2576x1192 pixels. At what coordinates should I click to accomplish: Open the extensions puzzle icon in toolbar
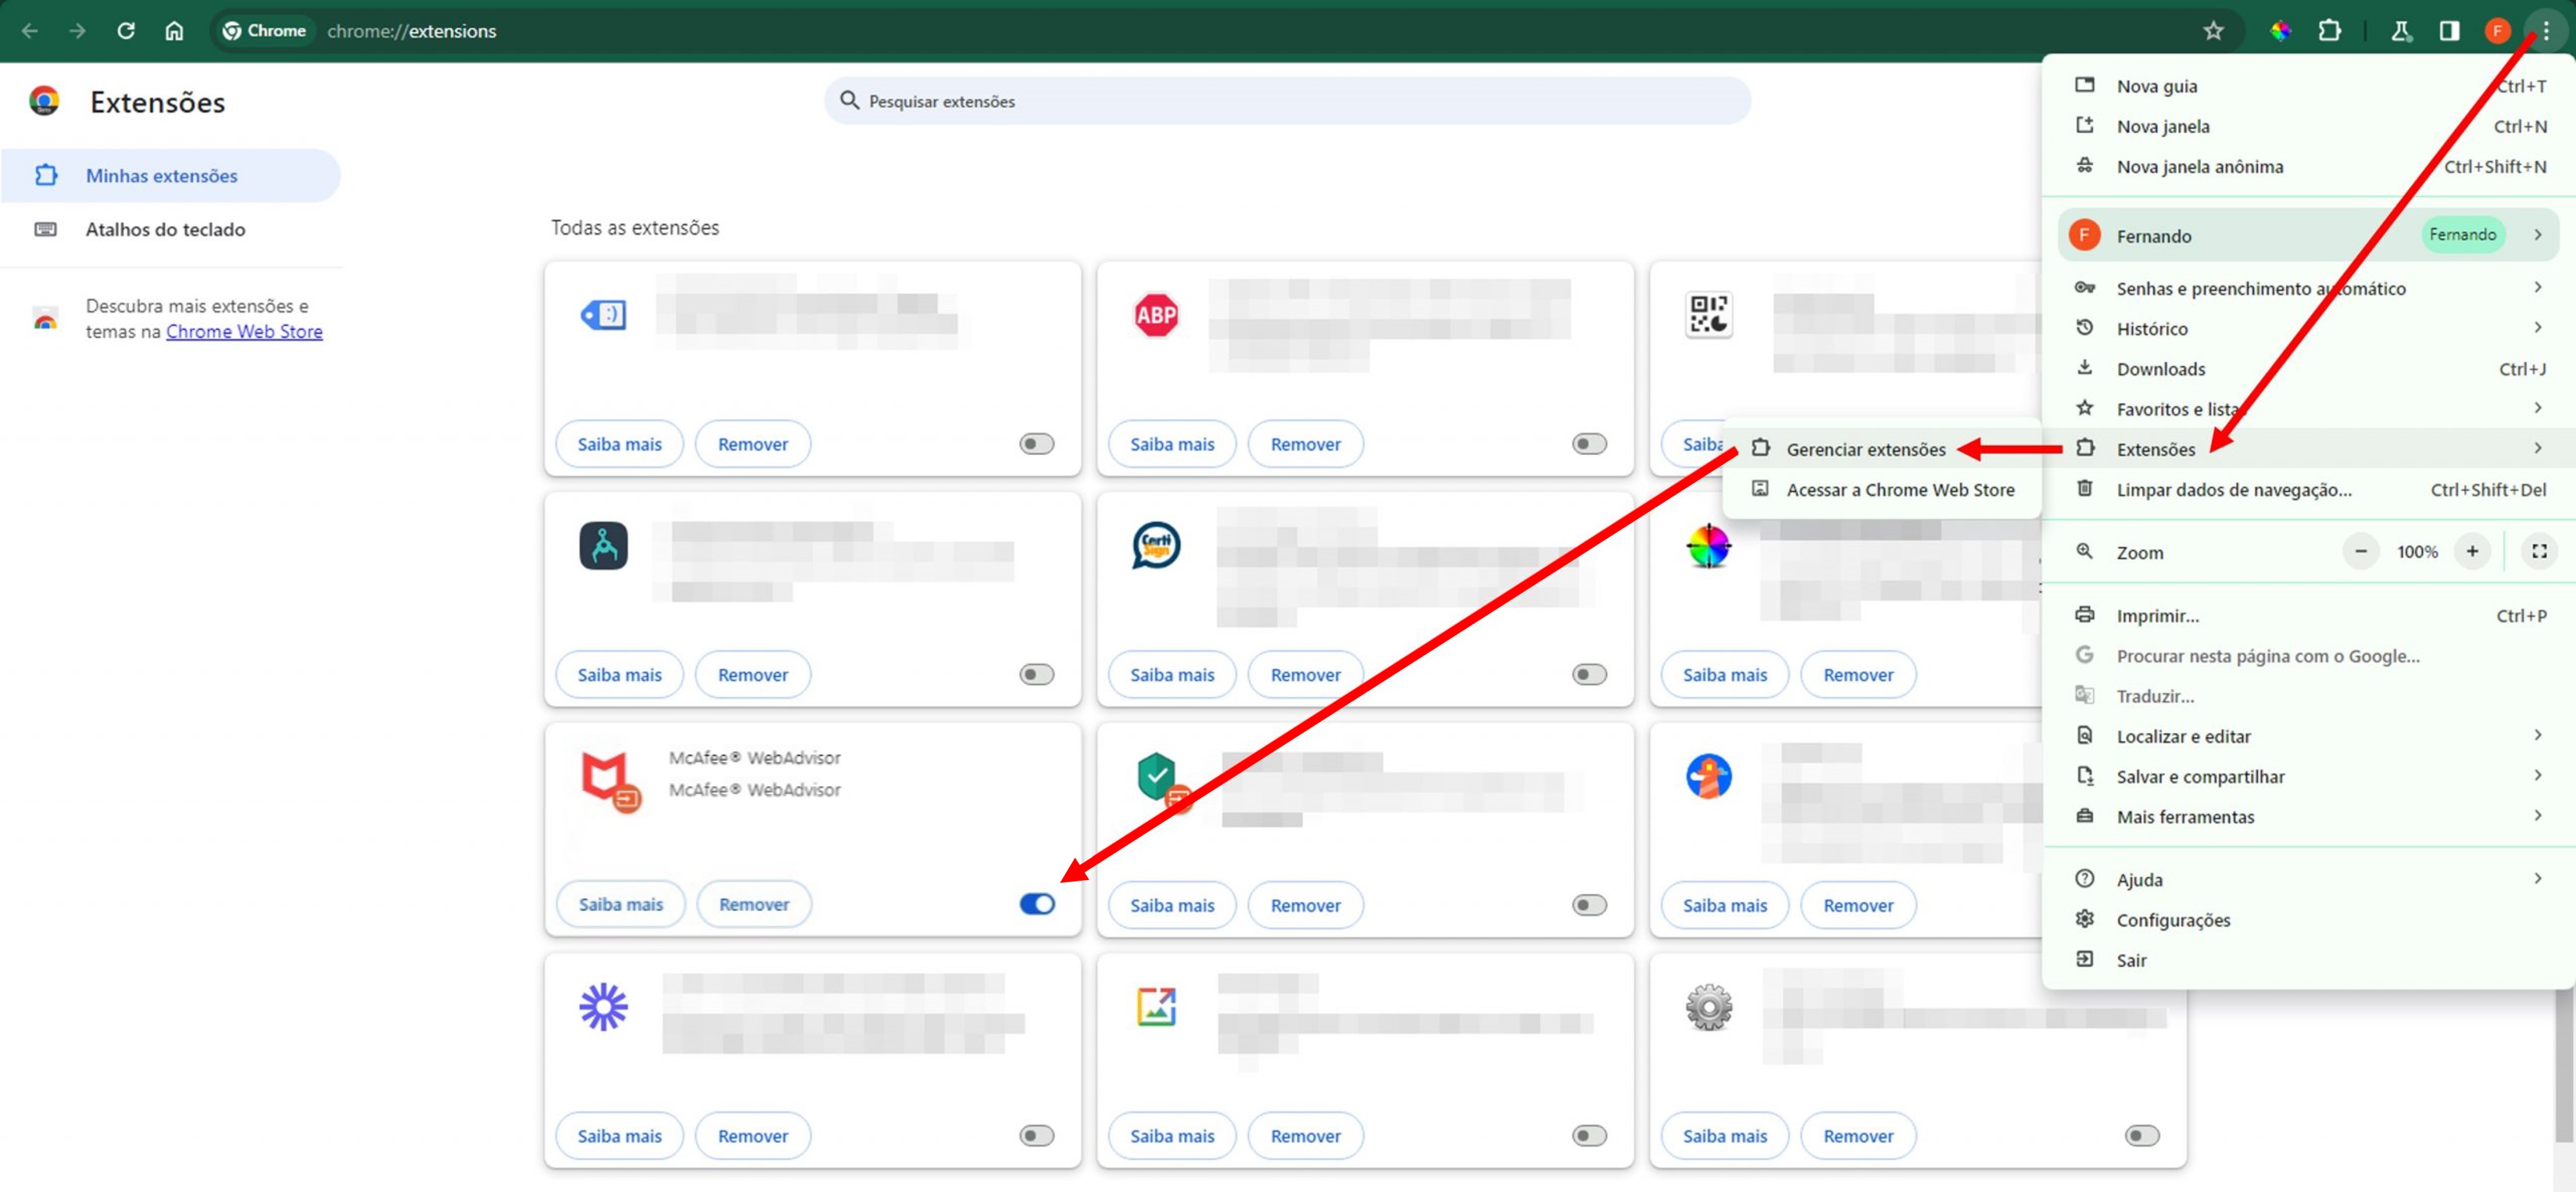(x=2329, y=31)
